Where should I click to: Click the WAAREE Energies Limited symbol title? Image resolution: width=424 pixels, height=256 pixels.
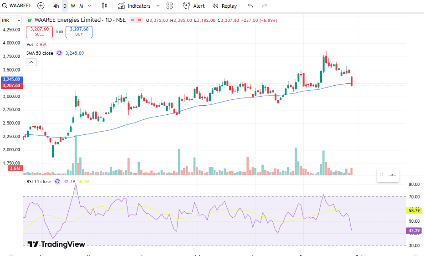67,20
